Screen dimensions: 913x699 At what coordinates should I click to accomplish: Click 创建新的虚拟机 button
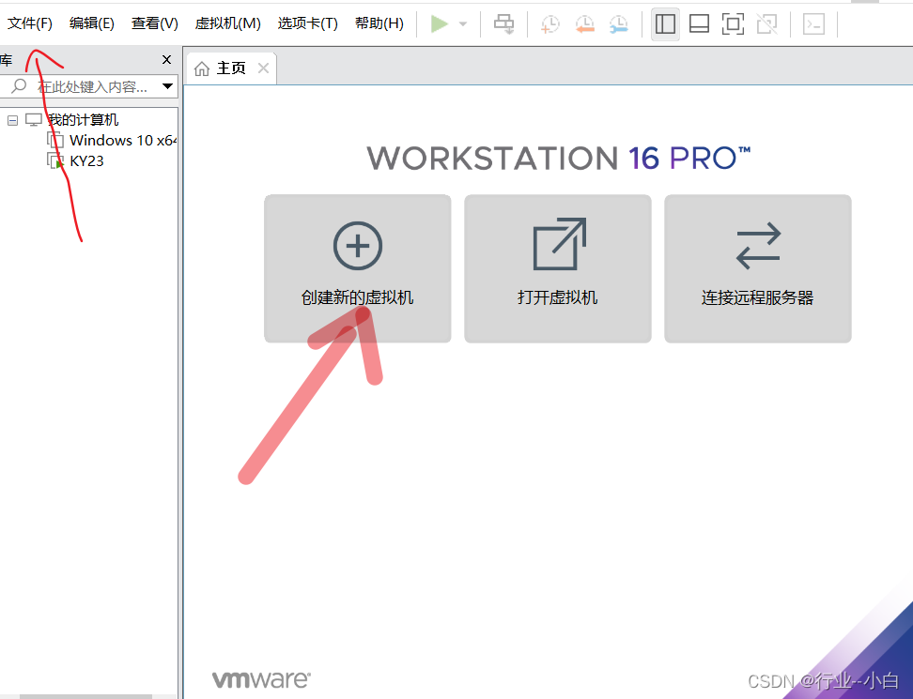358,268
